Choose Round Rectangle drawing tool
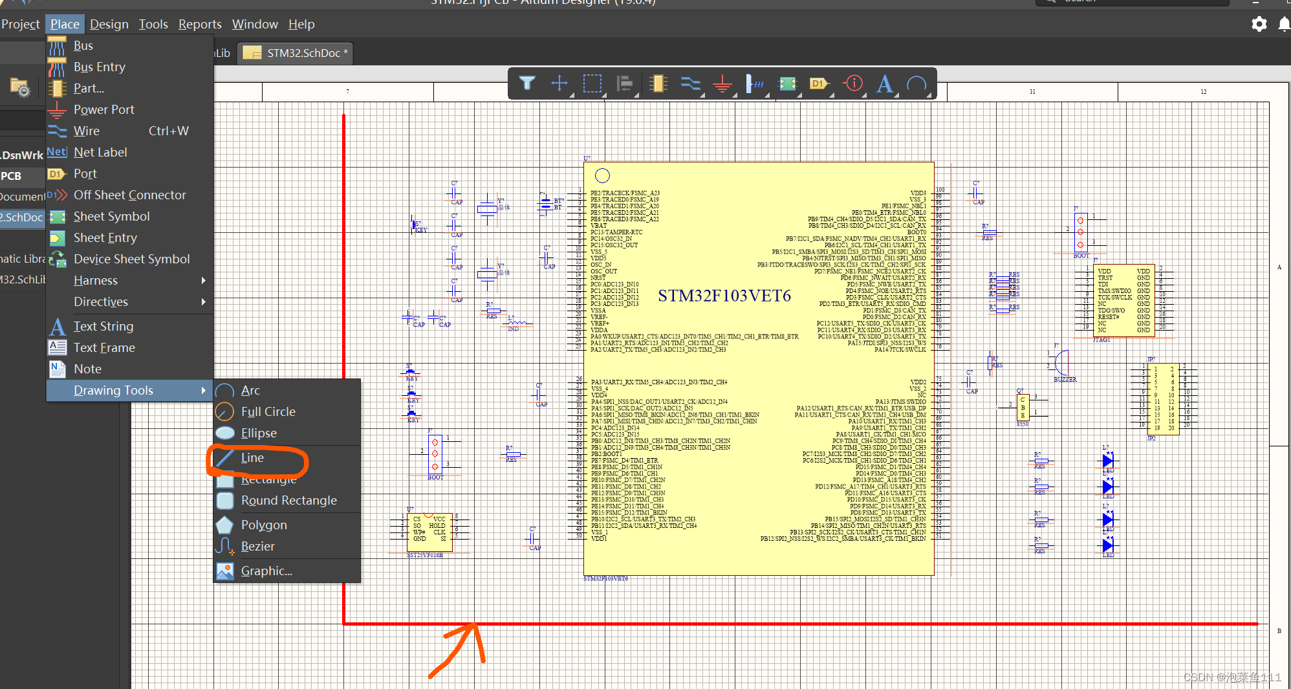The width and height of the screenshot is (1291, 689). click(x=287, y=500)
